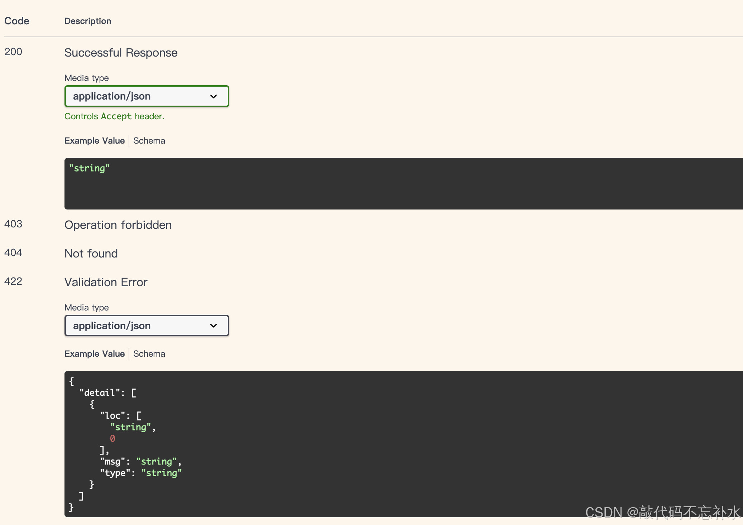
Task: Select the Example Value tab under Successful Response
Action: pyautogui.click(x=95, y=141)
